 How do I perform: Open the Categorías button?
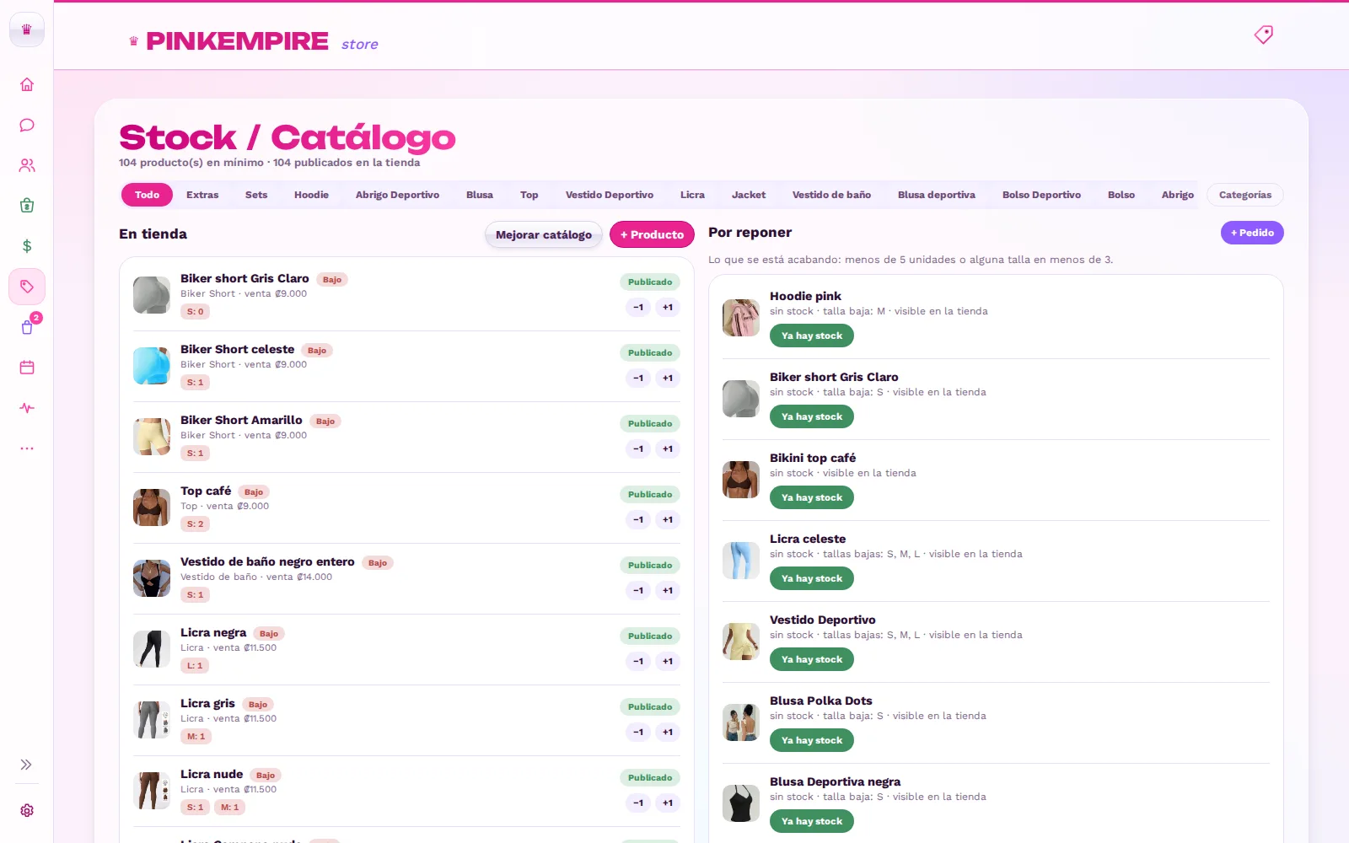[1245, 195]
